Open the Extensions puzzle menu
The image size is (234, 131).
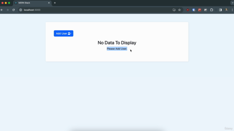click(212, 10)
